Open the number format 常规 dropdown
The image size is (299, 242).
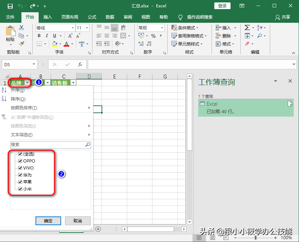click(x=162, y=28)
